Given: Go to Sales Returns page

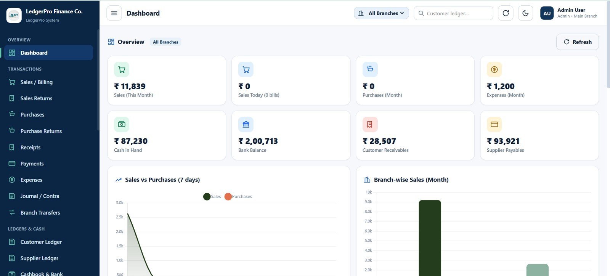Looking at the screenshot, I should 48,98.
